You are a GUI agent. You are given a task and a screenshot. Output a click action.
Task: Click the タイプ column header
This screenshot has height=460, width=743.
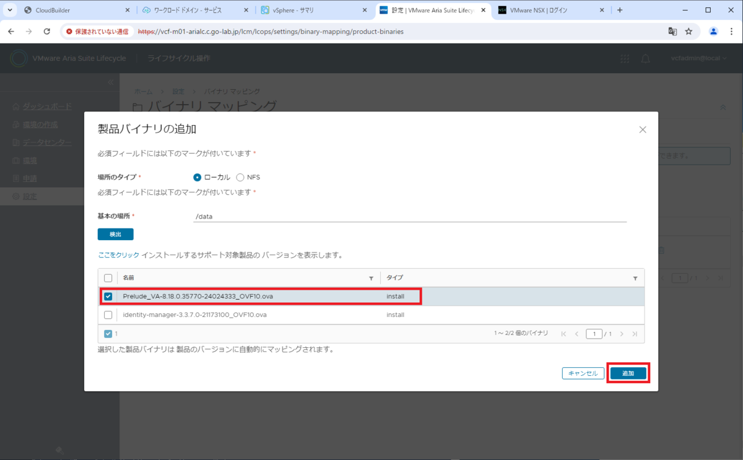pos(395,278)
